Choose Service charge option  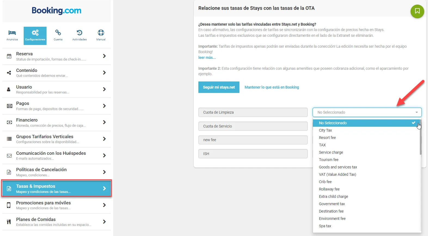coord(366,152)
